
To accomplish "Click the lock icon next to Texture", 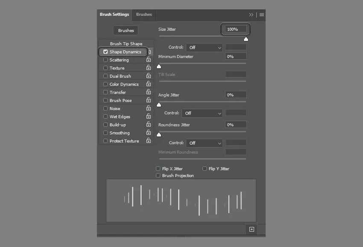I will (149, 68).
